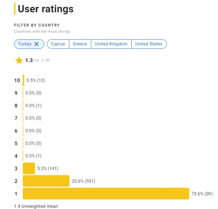The width and height of the screenshot is (218, 209).
Task: Click the 10-star rating bar
Action: click(x=24, y=80)
